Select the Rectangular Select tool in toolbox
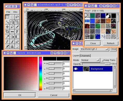This screenshot has height=101, width=123. point(7,17)
